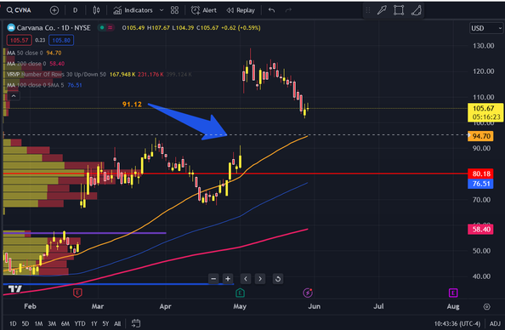
Task: Select the YTD time range
Action: pyautogui.click(x=80, y=323)
